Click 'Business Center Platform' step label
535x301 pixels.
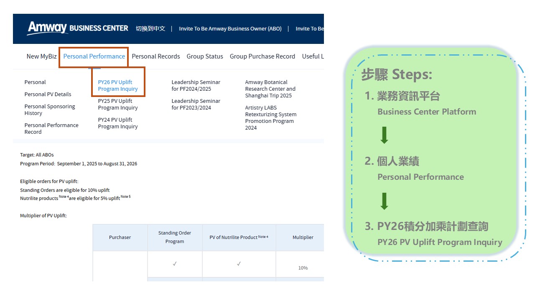click(427, 112)
